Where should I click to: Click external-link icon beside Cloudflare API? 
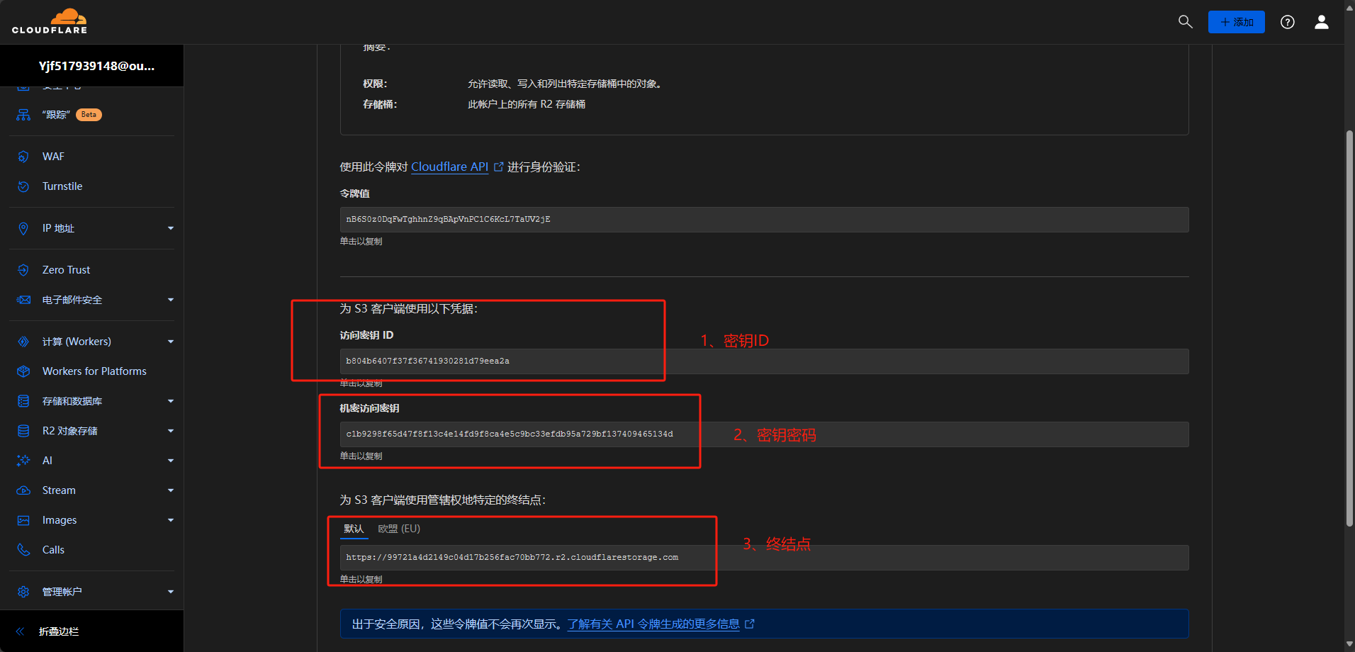[x=498, y=167]
